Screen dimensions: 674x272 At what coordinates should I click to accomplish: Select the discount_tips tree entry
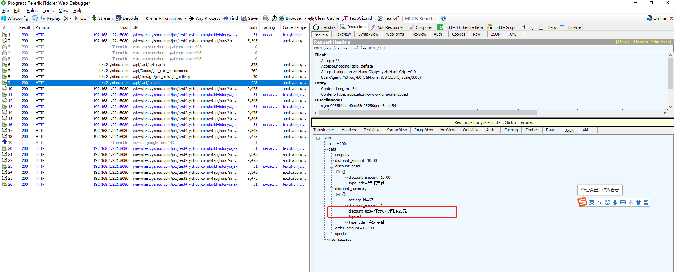[x=377, y=211]
